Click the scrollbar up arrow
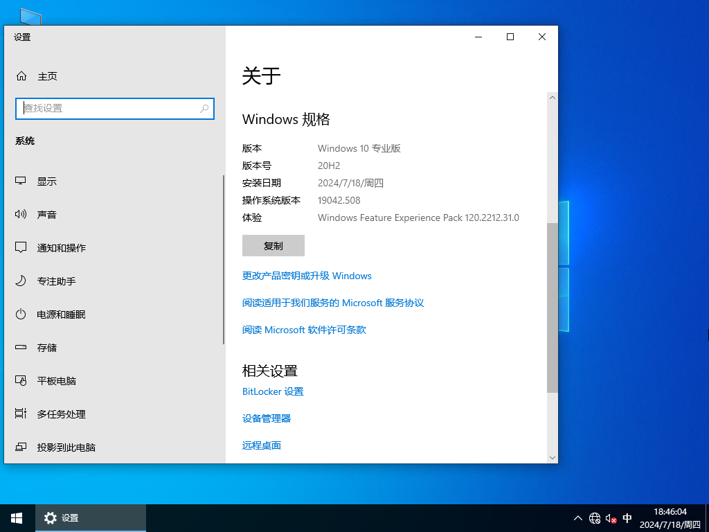Image resolution: width=709 pixels, height=532 pixels. pyautogui.click(x=552, y=98)
